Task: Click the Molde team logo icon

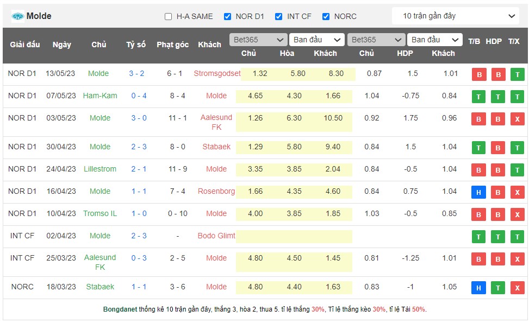Action: click(18, 16)
